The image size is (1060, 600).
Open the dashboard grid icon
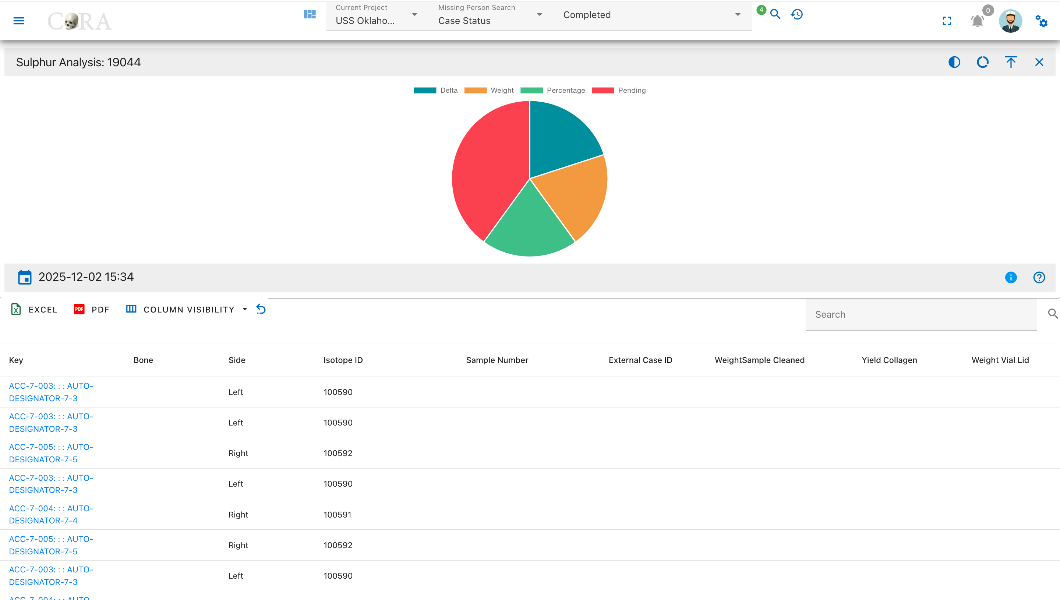point(310,14)
